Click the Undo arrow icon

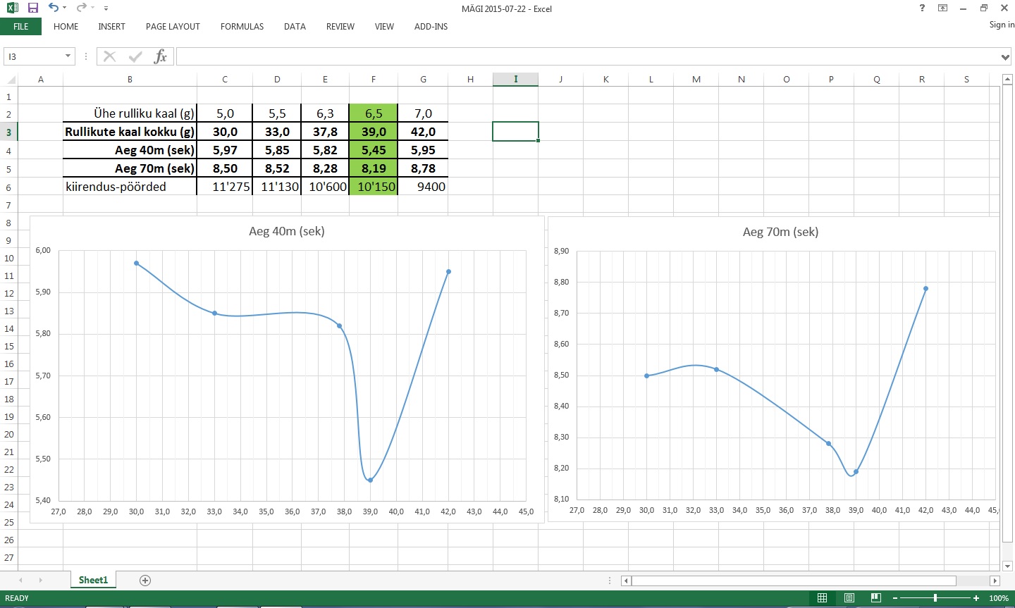click(54, 8)
